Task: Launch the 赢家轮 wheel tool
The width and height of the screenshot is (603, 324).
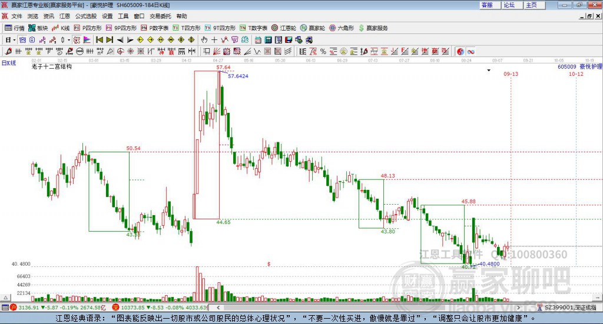Action: (313, 28)
